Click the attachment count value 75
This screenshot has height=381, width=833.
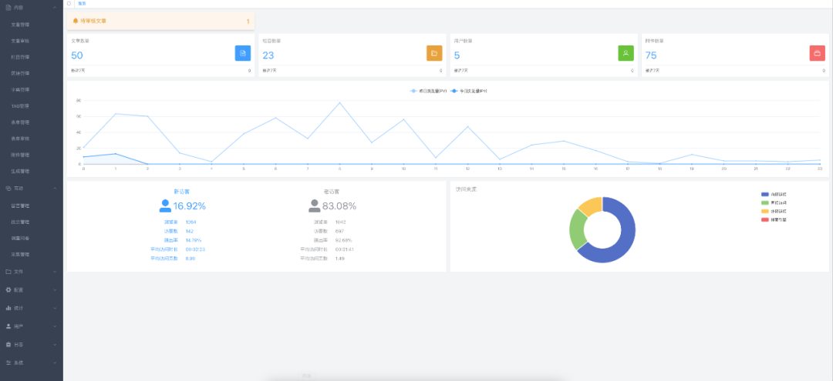coord(651,55)
